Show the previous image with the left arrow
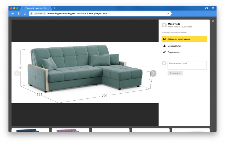The height and width of the screenshot is (143, 225). [x=17, y=73]
